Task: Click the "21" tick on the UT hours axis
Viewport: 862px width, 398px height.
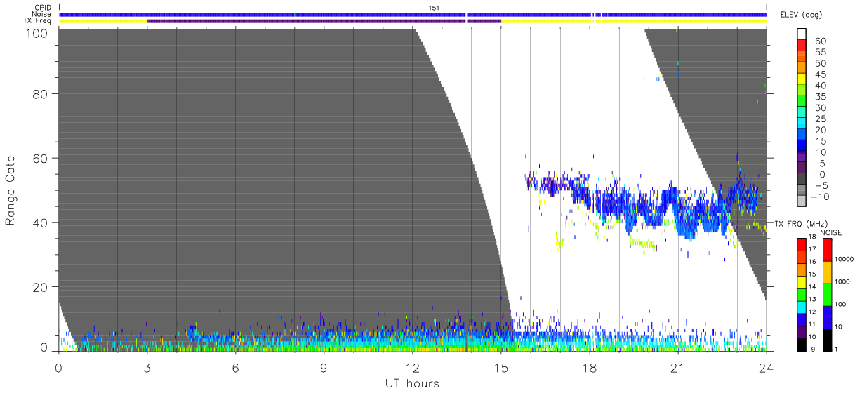Action: pos(678,368)
